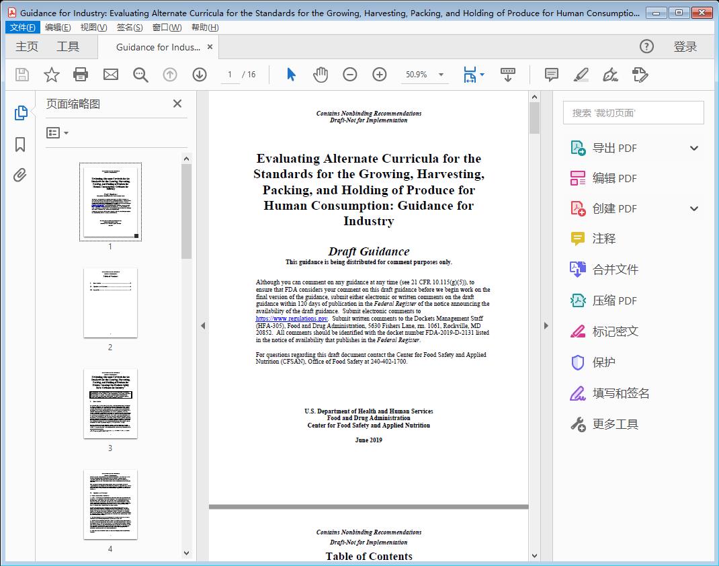Click the Print icon in the toolbar
This screenshot has width=719, height=566.
tap(81, 75)
